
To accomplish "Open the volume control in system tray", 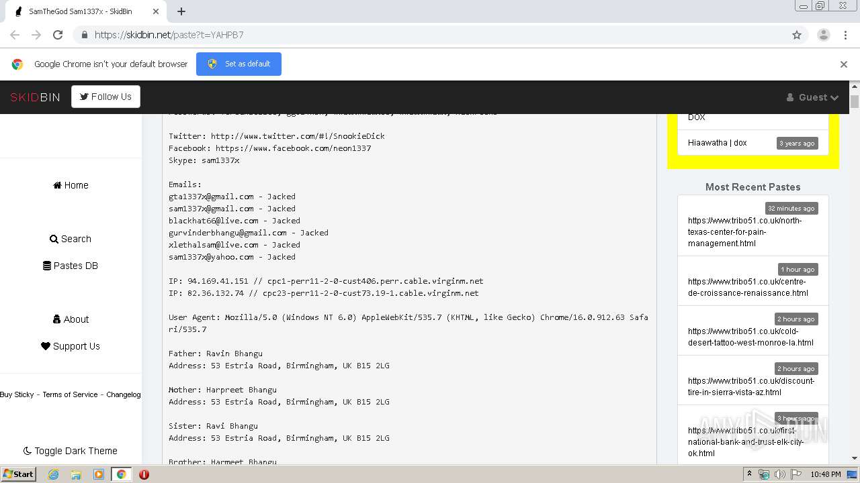I will click(x=779, y=474).
